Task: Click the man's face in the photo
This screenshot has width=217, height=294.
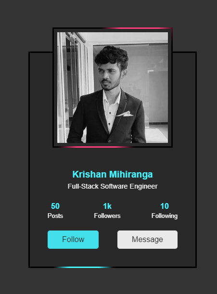Action: point(109,77)
